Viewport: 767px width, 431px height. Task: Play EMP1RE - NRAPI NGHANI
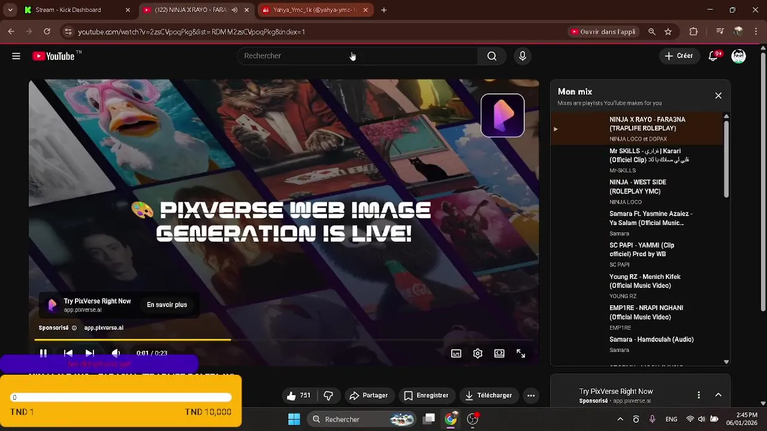[637, 317]
